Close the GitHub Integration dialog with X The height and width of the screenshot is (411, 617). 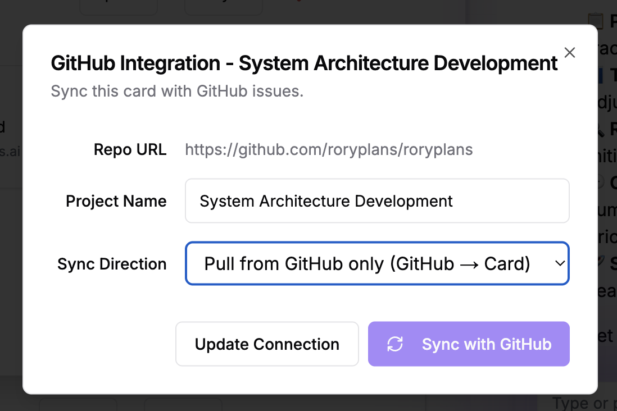pyautogui.click(x=569, y=53)
